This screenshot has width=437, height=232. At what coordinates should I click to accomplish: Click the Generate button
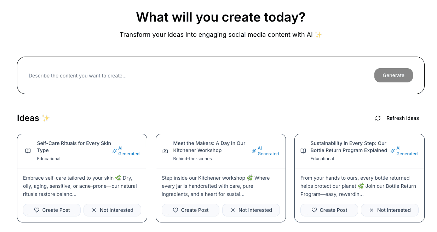click(x=393, y=75)
